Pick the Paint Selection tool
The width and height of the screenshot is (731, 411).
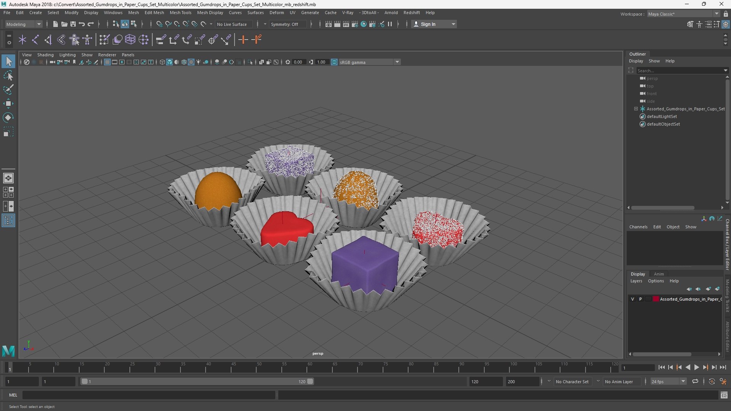coord(8,89)
